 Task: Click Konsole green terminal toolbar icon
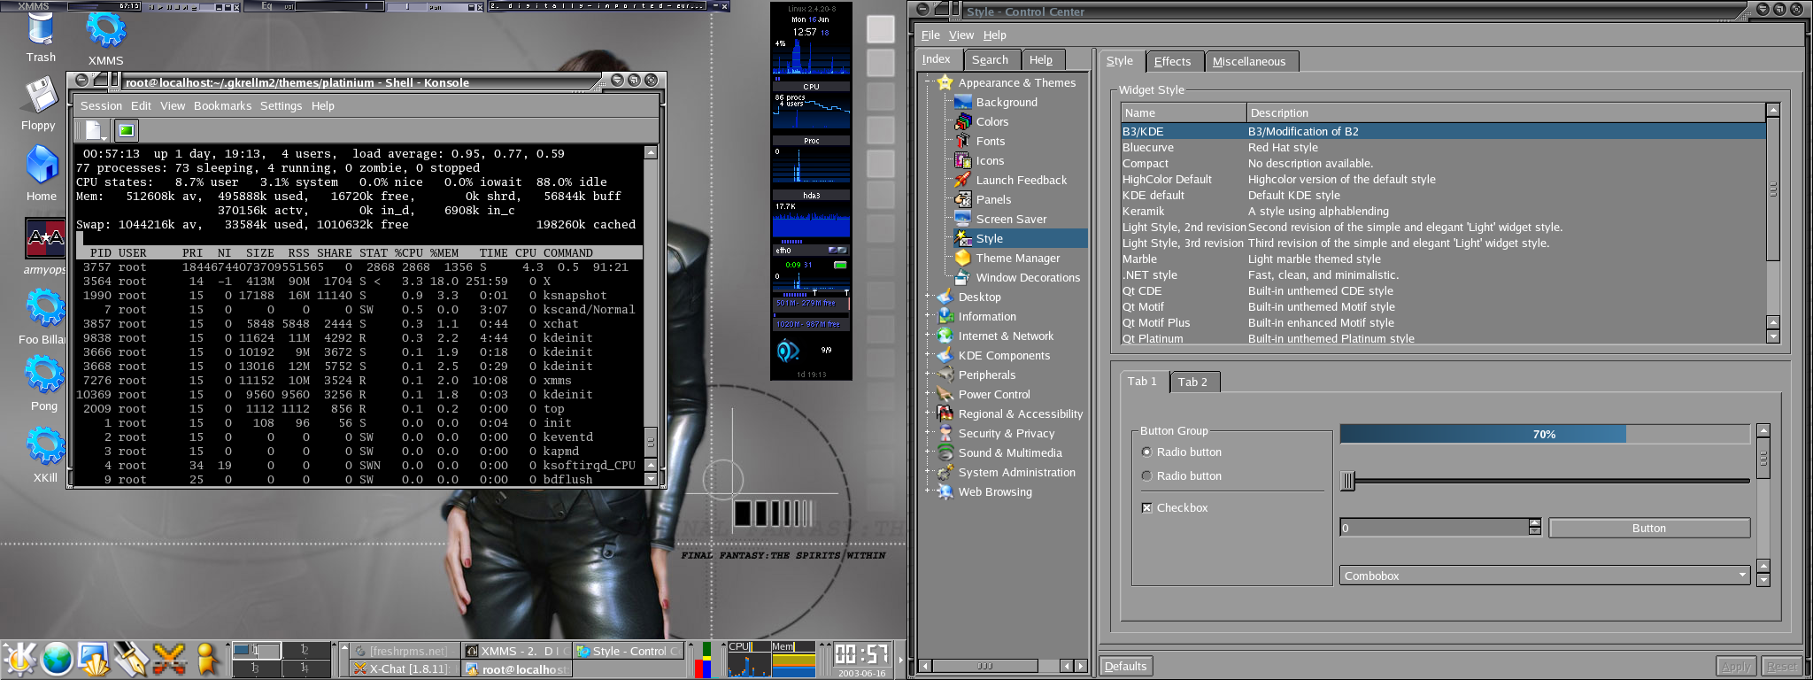[x=127, y=131]
